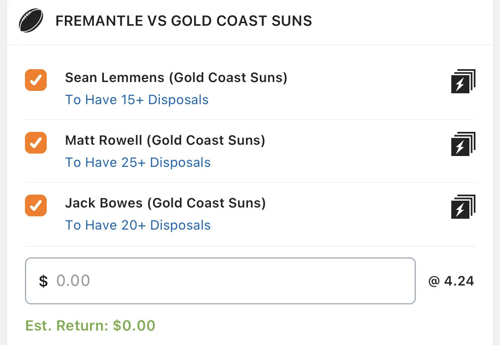Open the "To Have 20+ Disposals" link
This screenshot has height=345, width=500.
[x=138, y=225]
